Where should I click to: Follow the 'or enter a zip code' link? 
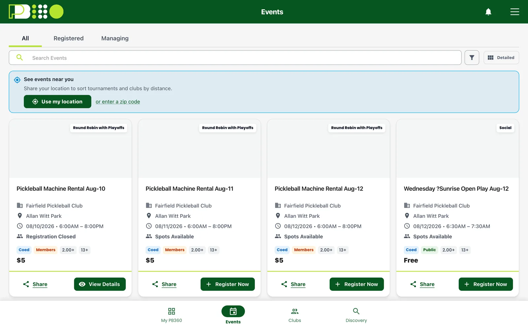click(118, 102)
